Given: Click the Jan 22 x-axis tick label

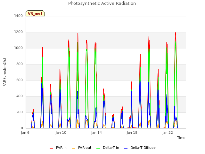Looking at the screenshot, I should click(x=168, y=133).
